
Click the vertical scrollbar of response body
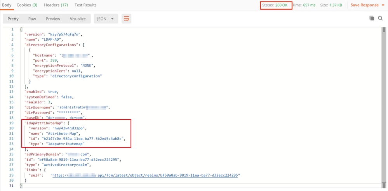384,106
